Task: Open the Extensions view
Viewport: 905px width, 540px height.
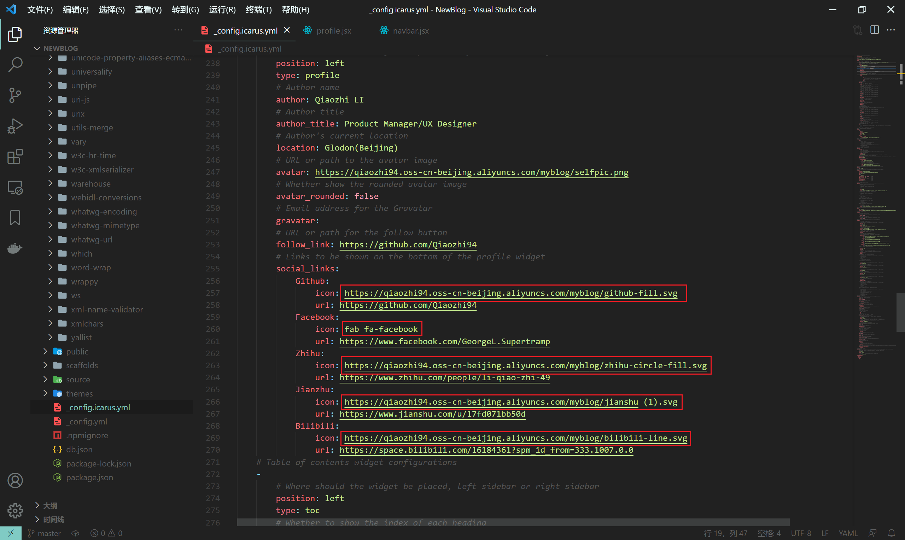Action: 15,157
